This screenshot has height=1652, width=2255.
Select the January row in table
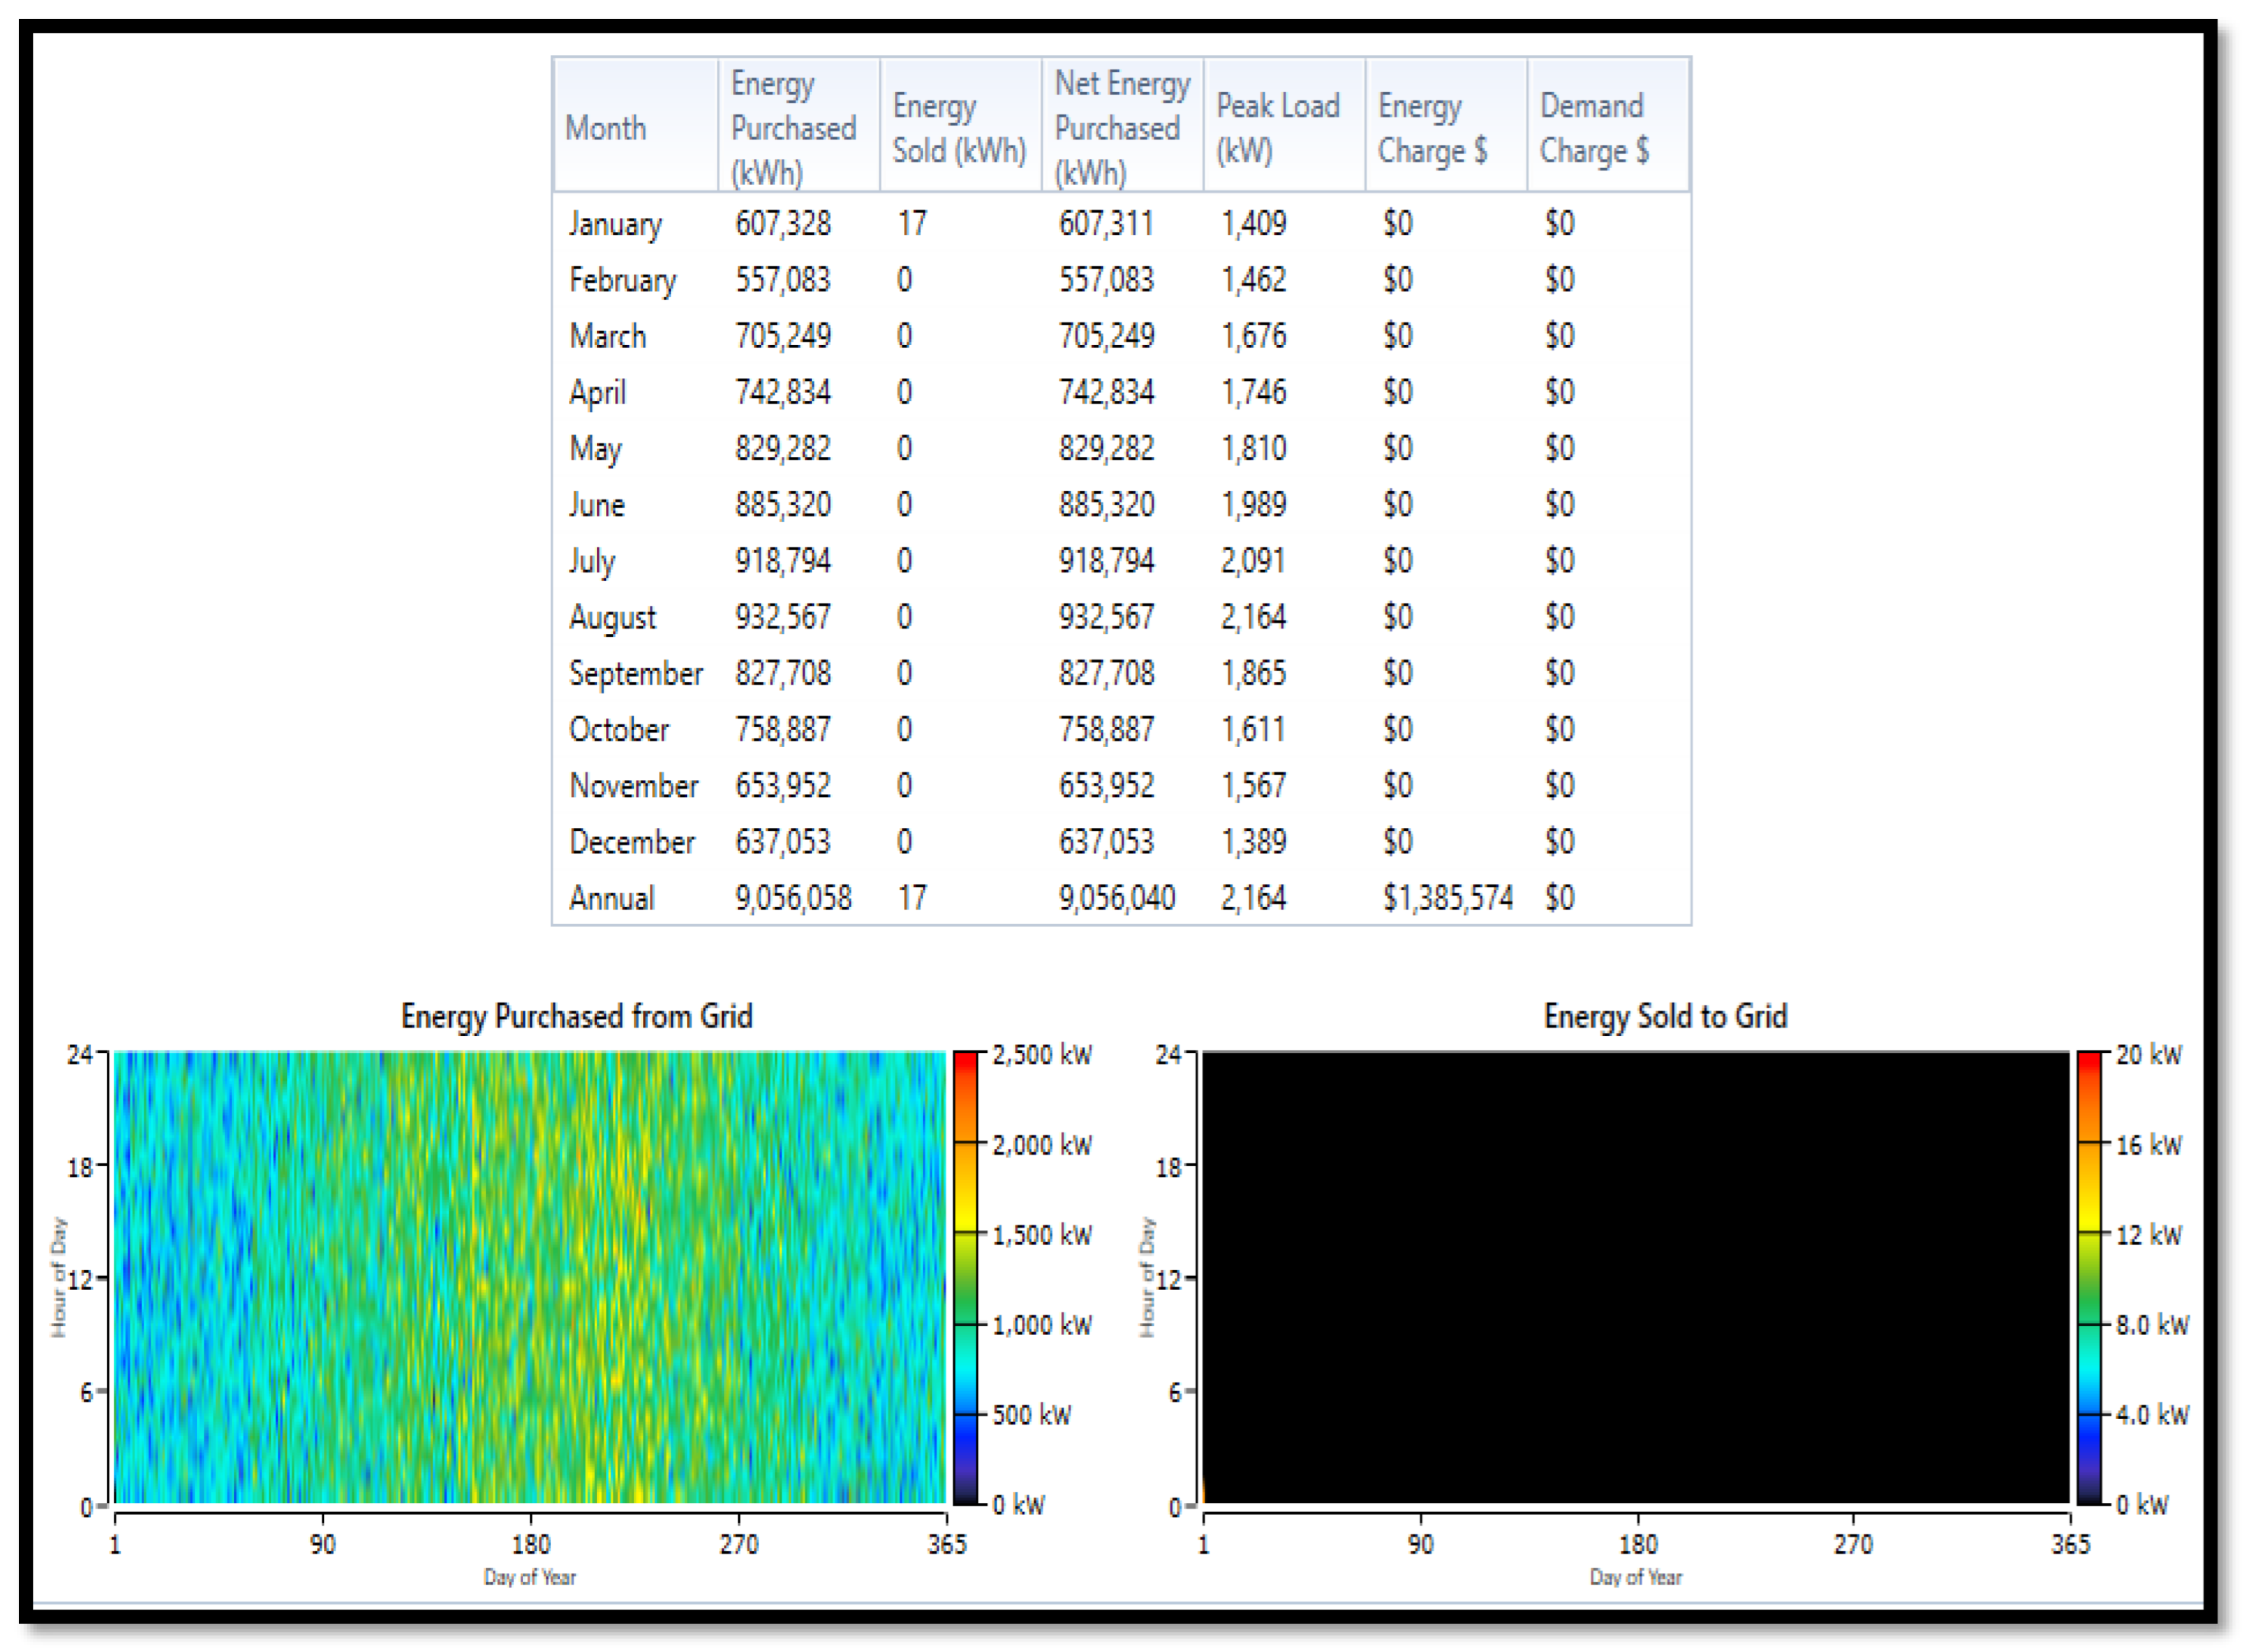615,223
